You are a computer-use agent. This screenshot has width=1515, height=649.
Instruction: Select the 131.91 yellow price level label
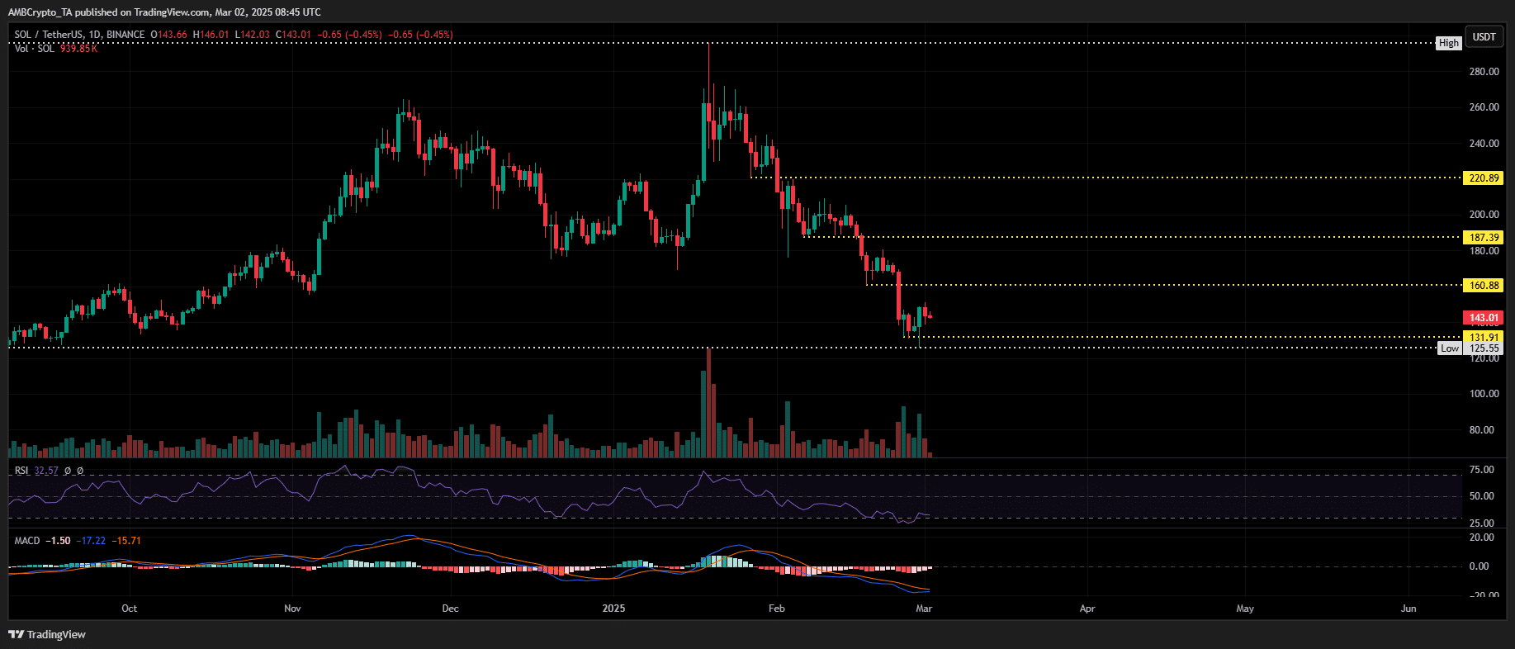point(1484,337)
